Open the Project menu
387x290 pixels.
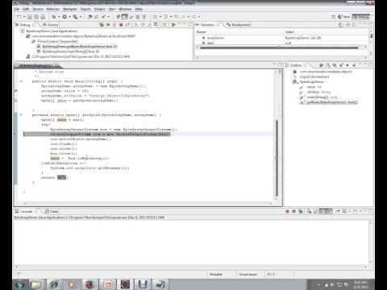[x=100, y=9]
